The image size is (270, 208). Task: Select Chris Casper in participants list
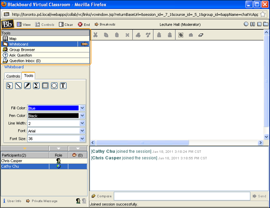coord(12,161)
